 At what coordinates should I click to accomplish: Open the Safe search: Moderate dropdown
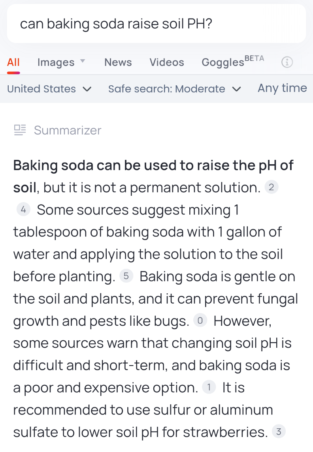coord(175,89)
